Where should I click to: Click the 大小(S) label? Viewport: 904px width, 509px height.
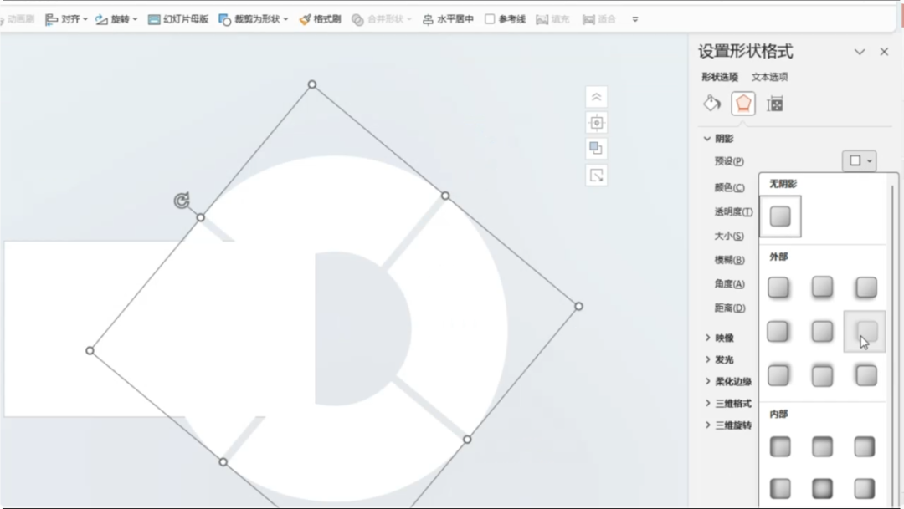[729, 236]
